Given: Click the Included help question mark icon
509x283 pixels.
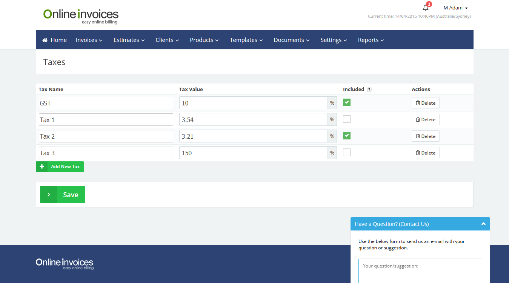Looking at the screenshot, I should (x=369, y=90).
